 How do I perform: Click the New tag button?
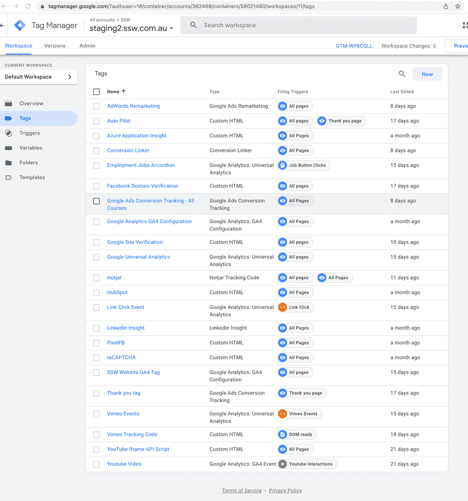click(427, 74)
